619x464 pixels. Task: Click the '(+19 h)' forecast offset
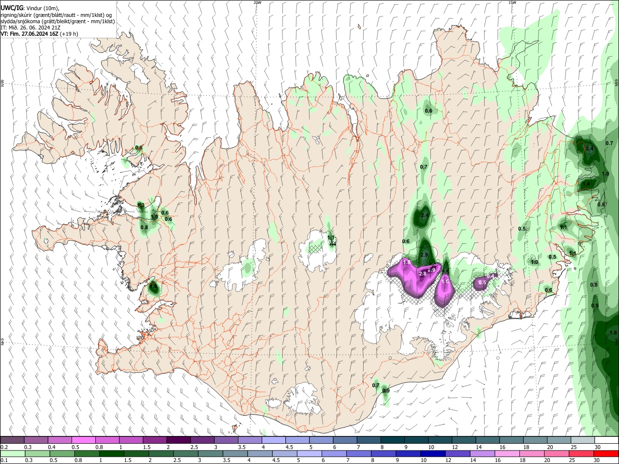click(x=70, y=34)
